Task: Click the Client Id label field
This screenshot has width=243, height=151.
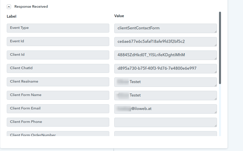Action: 58,55
